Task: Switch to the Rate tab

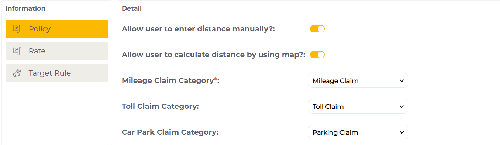Action: [57, 51]
